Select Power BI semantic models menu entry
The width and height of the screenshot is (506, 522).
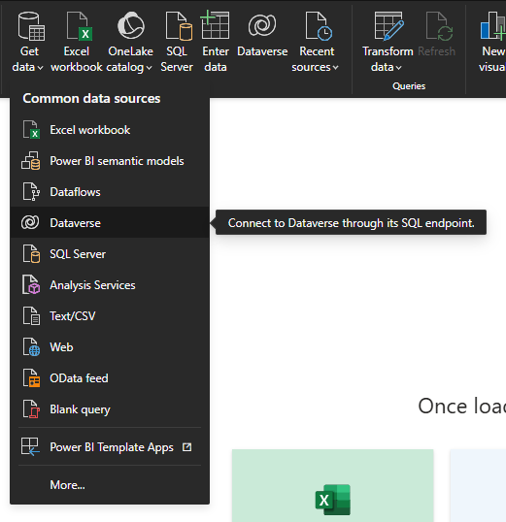pos(110,161)
